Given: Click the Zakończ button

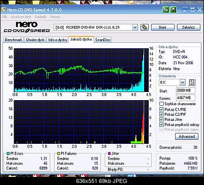Looking at the screenshot, I should tap(188, 27).
